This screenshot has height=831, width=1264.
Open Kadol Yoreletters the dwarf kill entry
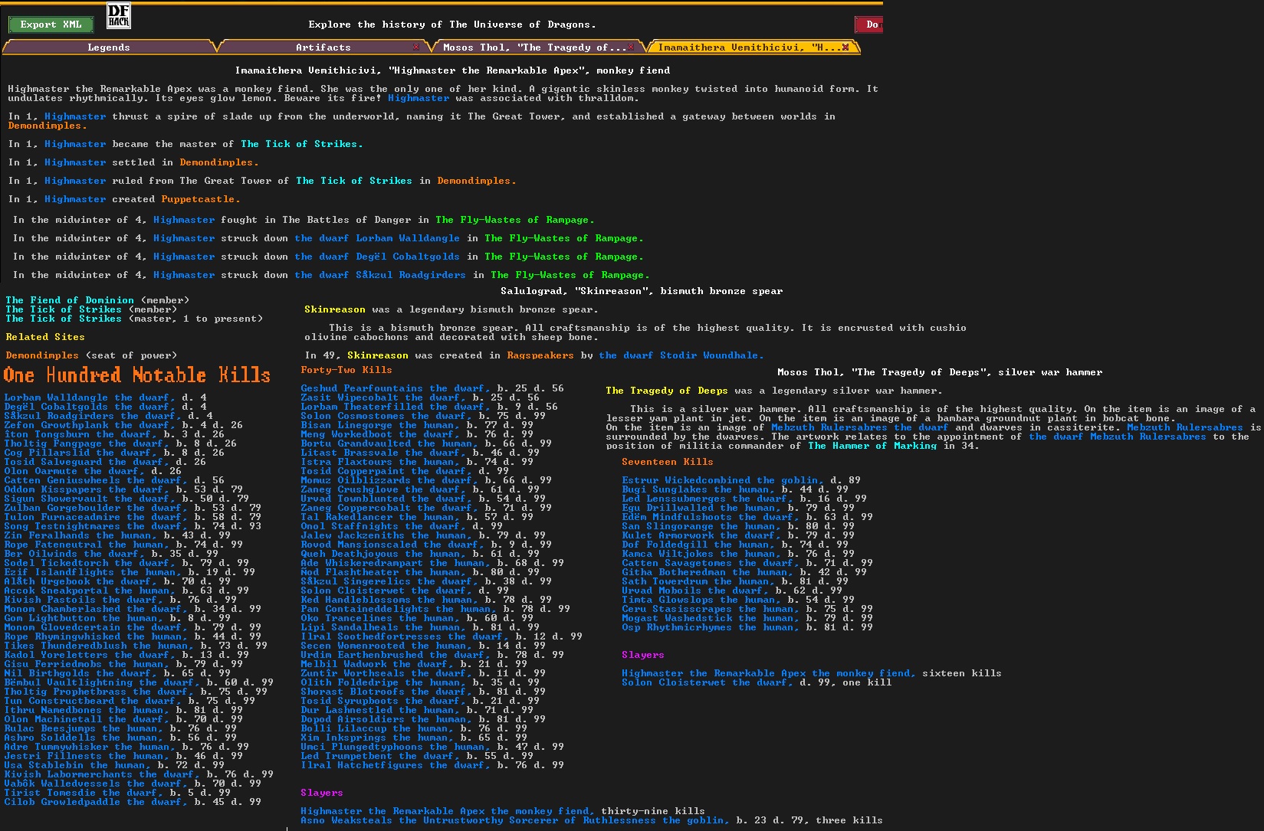click(126, 655)
